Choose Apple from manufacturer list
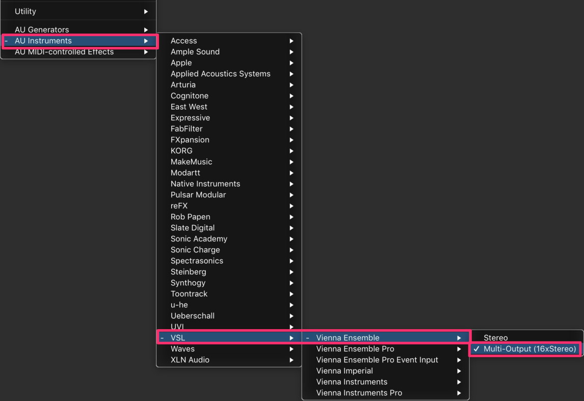This screenshot has height=401, width=584. (x=229, y=63)
